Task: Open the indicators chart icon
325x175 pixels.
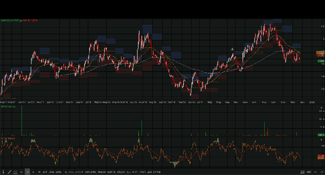Action: pos(302,172)
